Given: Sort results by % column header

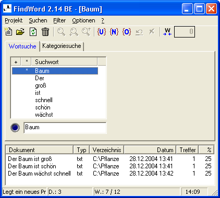Looking at the screenshot, I should [206, 150].
